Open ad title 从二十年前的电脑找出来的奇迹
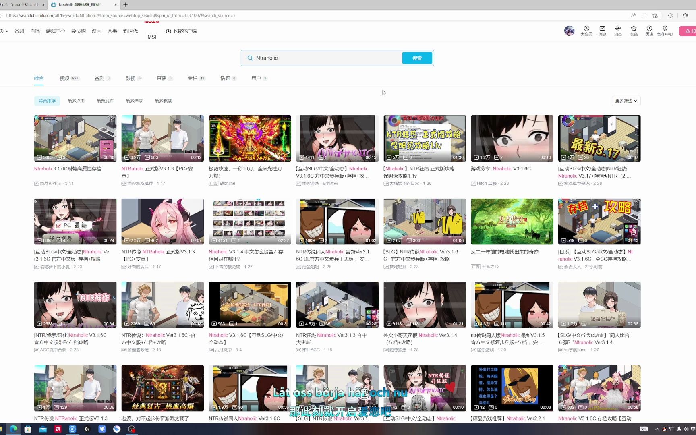This screenshot has height=435, width=696. click(x=505, y=252)
